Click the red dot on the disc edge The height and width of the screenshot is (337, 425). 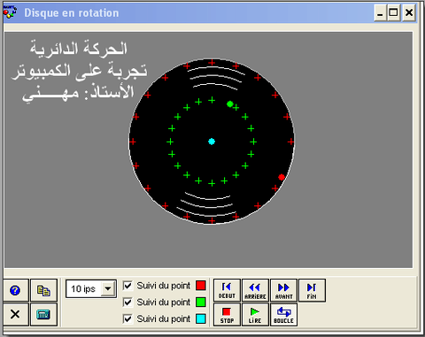282,177
